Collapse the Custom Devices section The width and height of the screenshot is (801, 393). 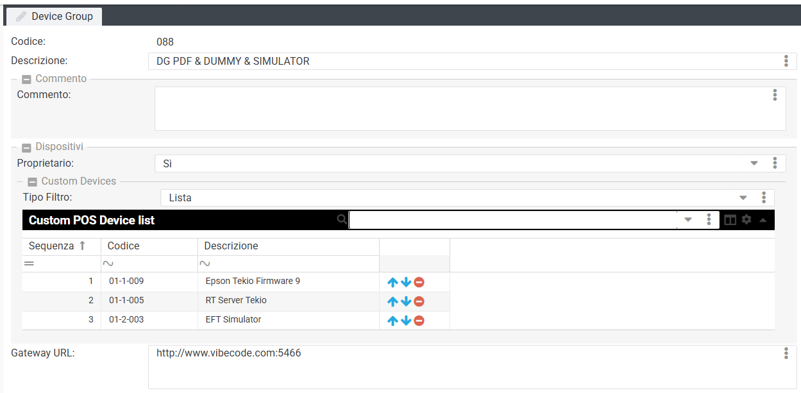(x=33, y=182)
